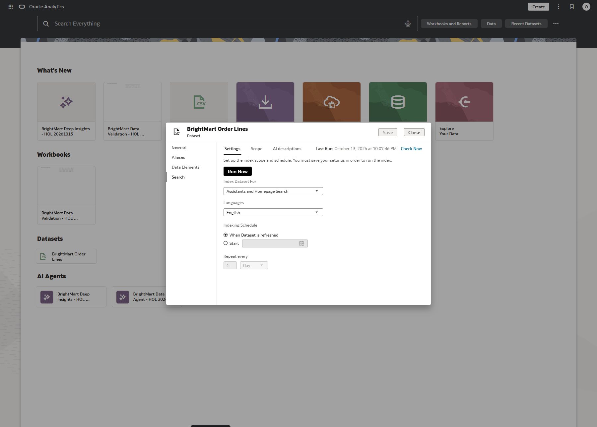The width and height of the screenshot is (597, 427).
Task: Open the orange cloud connection tile
Action: coord(332,102)
